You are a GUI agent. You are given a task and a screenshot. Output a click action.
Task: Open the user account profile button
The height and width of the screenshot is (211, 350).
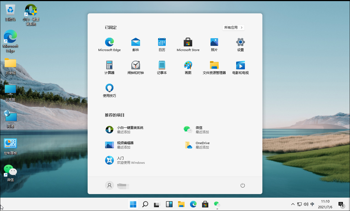click(x=117, y=186)
